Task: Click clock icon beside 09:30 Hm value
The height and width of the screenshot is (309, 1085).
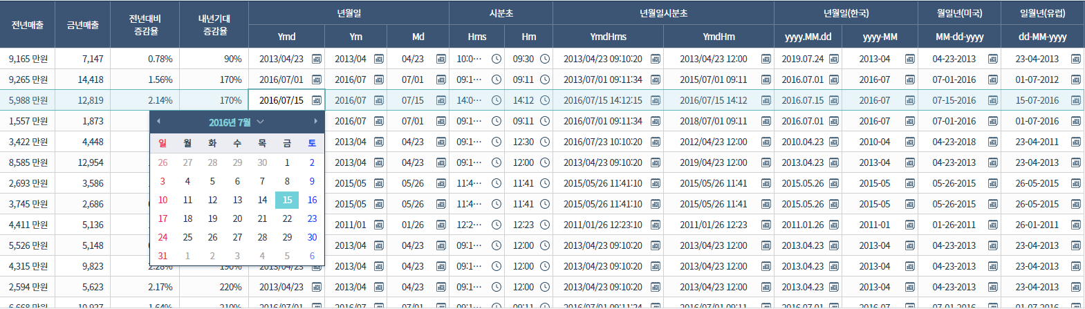Action: pos(545,59)
